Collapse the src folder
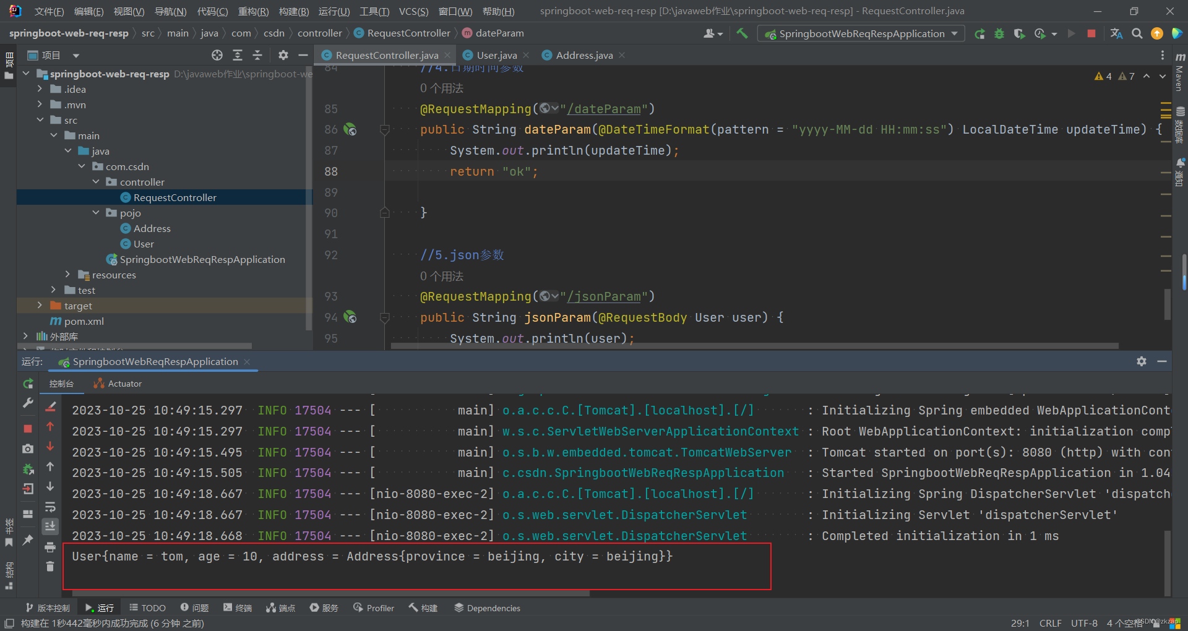Screen dimensions: 1188x631 [40, 120]
